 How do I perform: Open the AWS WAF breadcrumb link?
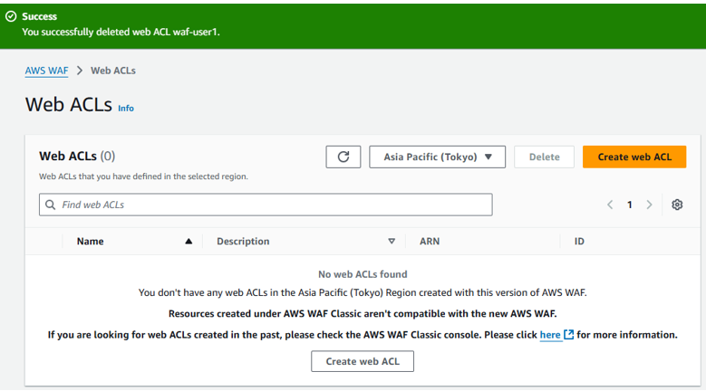coord(46,71)
